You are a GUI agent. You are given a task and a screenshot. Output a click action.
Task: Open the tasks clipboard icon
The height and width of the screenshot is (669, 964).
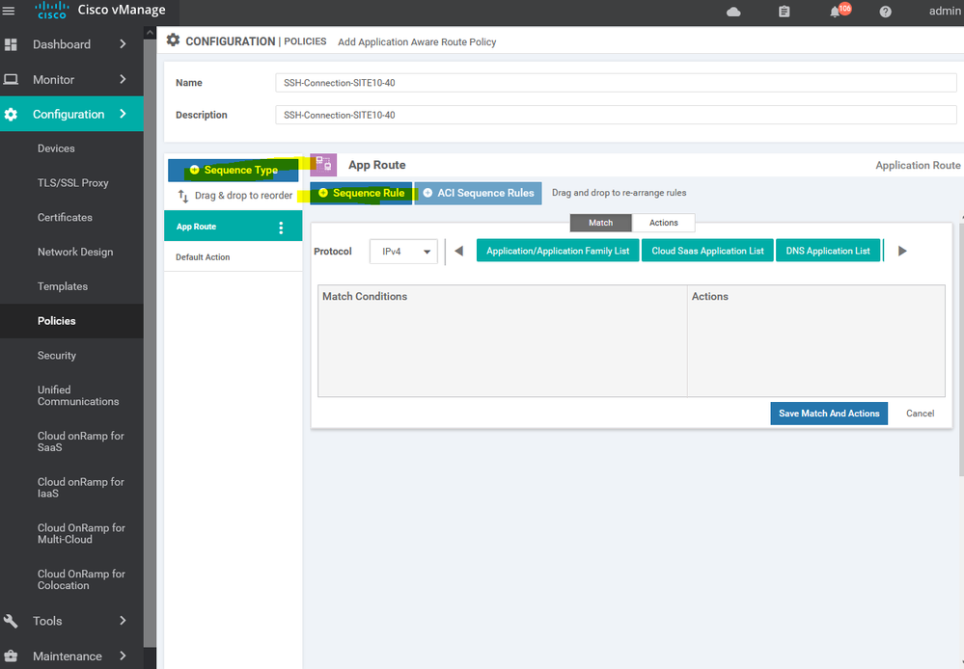coord(784,12)
